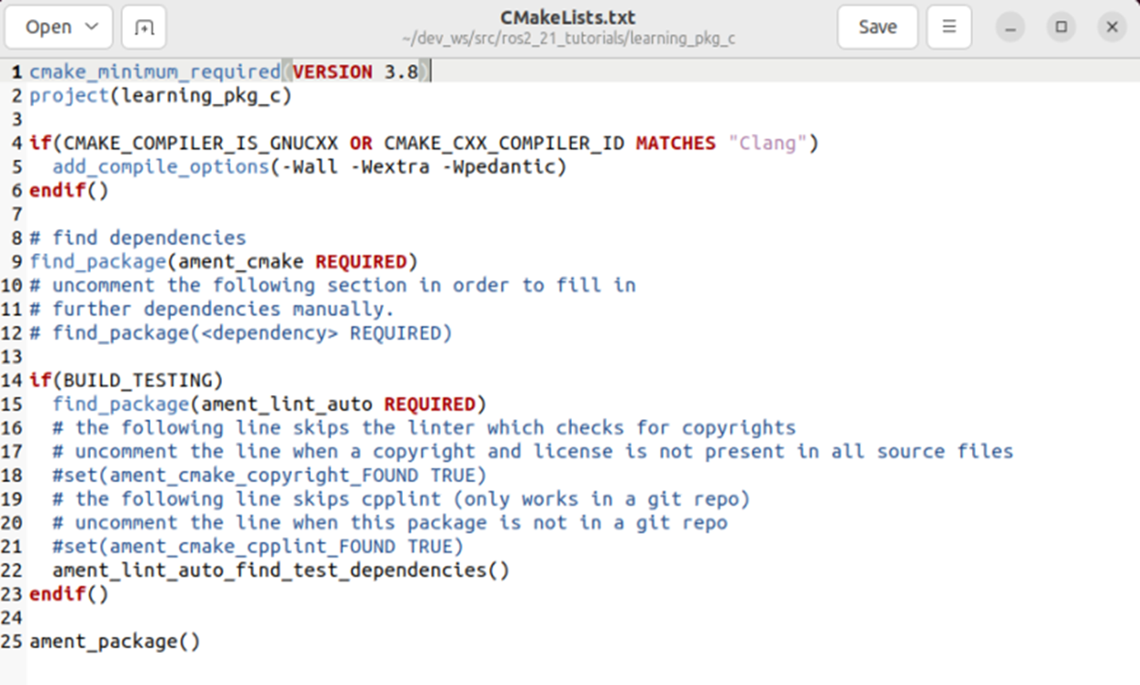The width and height of the screenshot is (1140, 685).
Task: Expand the Open recent files dropdown
Action: pos(60,28)
